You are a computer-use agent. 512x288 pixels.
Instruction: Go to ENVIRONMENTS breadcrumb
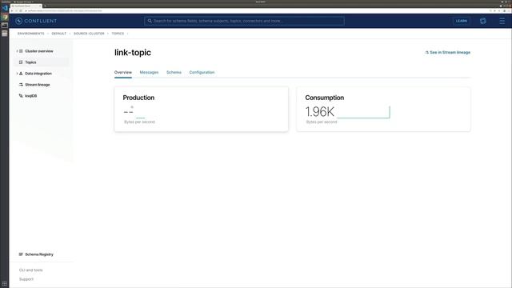pyautogui.click(x=30, y=34)
